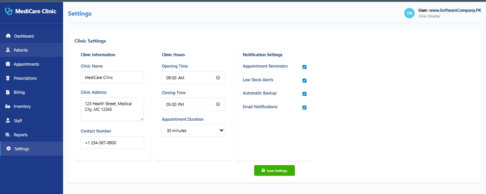Click the Inventory pills icon

pos(8,106)
